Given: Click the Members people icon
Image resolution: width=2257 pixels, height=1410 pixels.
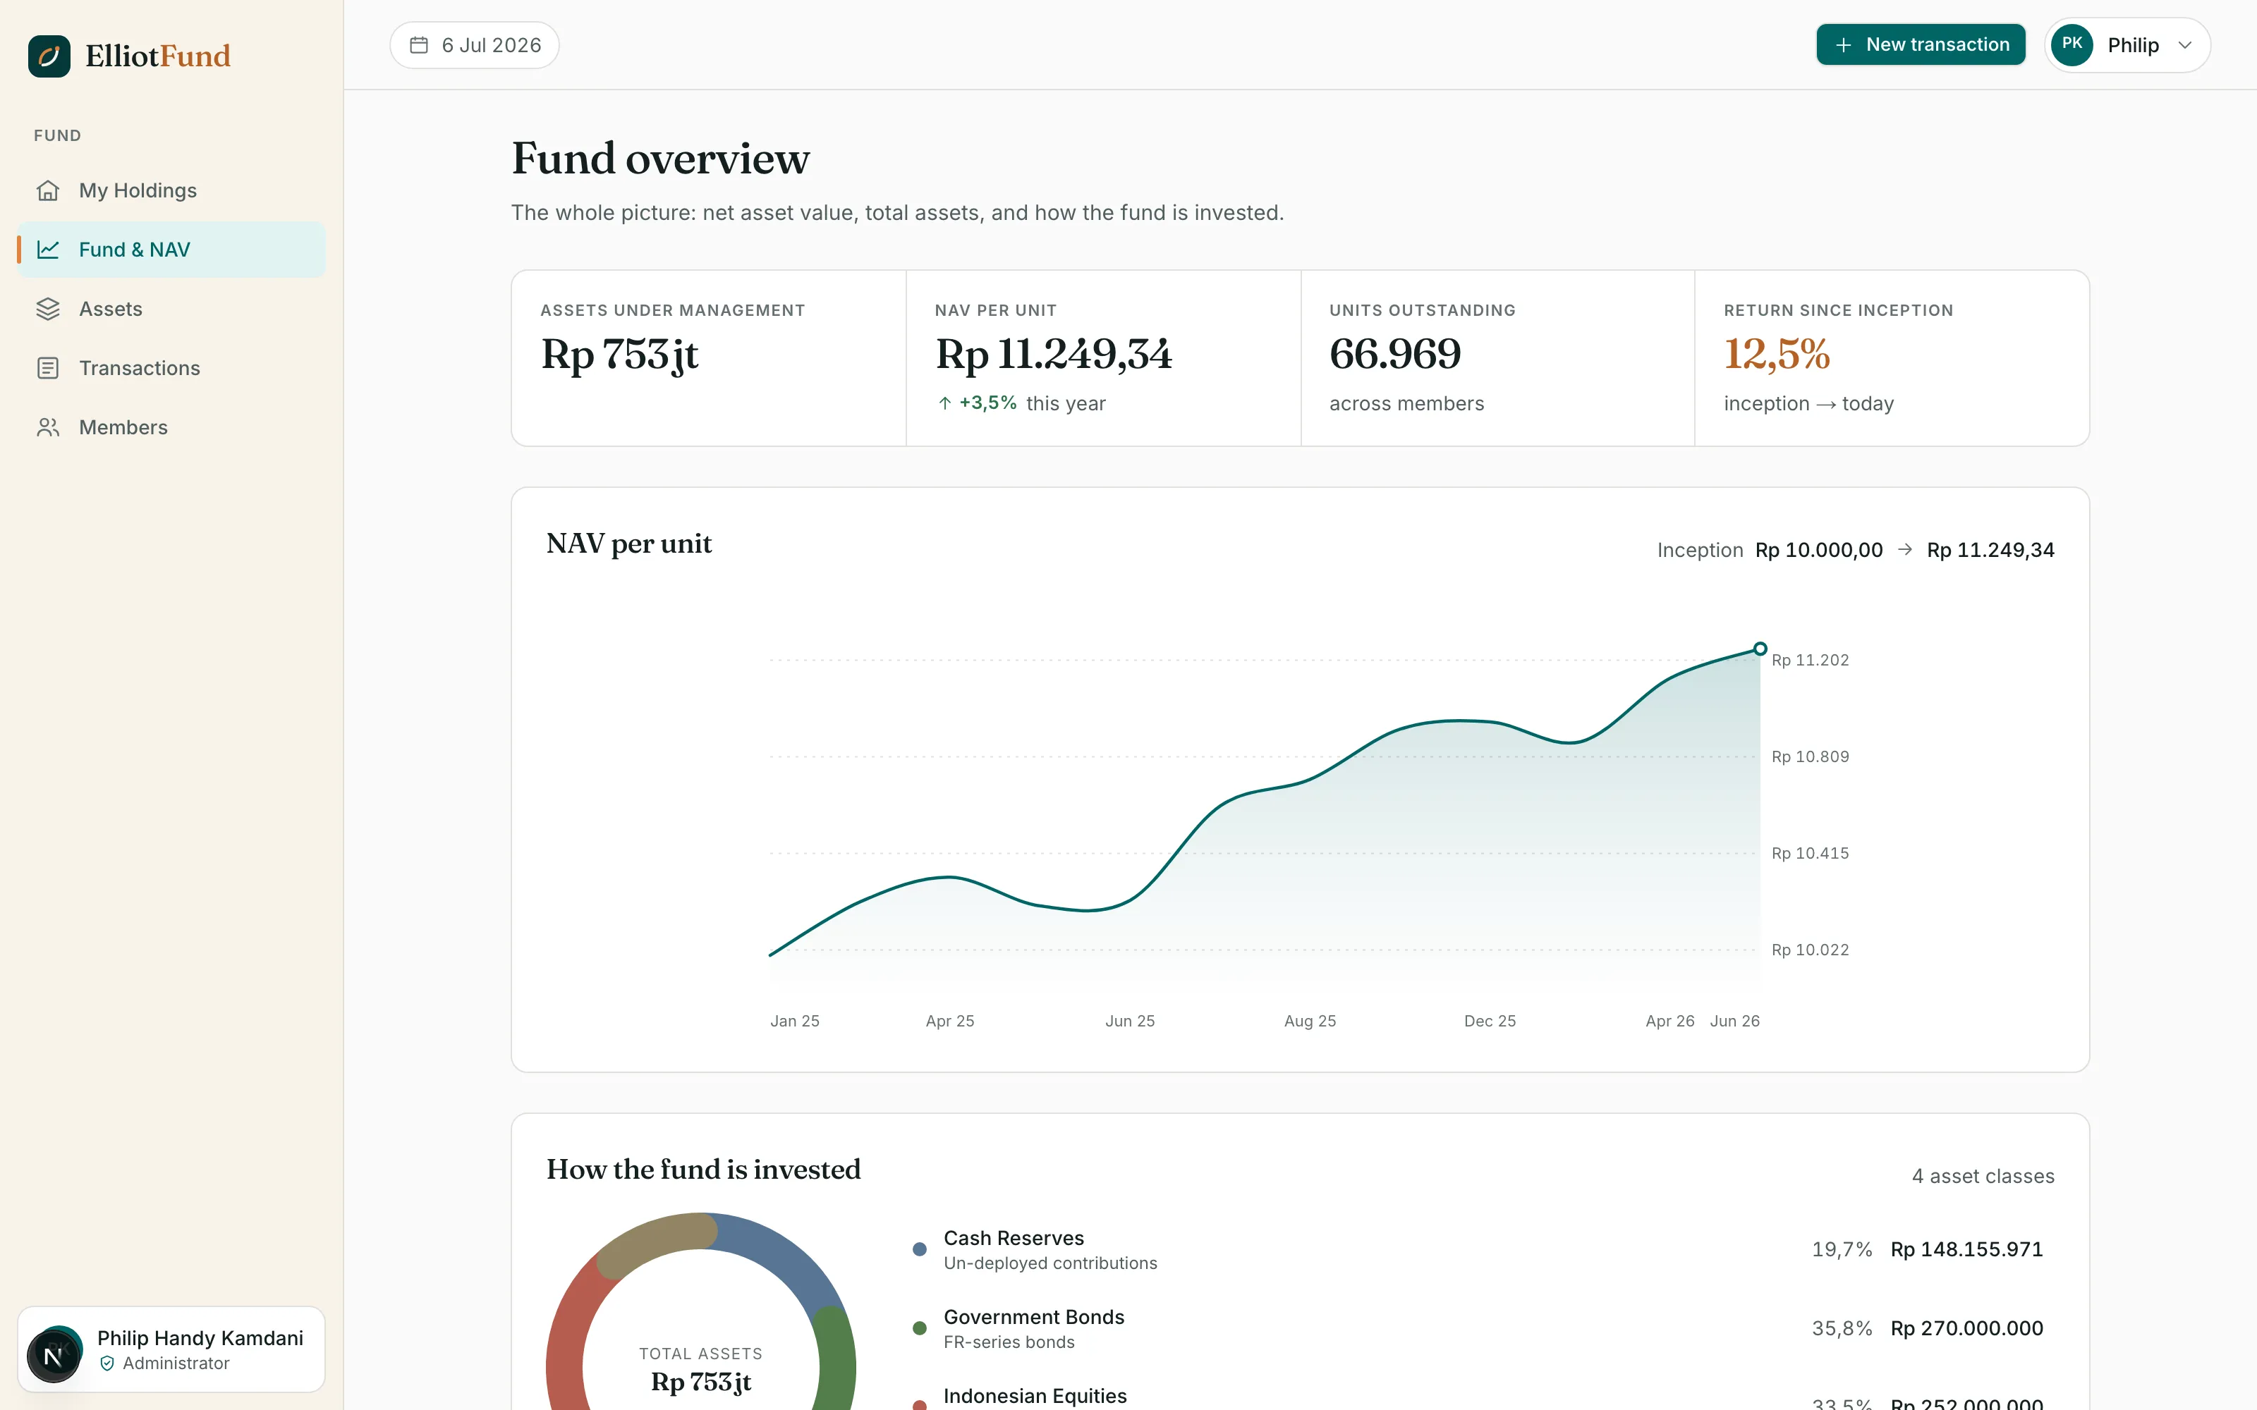Looking at the screenshot, I should [x=47, y=427].
